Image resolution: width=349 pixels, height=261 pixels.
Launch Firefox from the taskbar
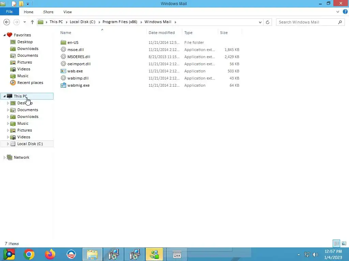50,254
